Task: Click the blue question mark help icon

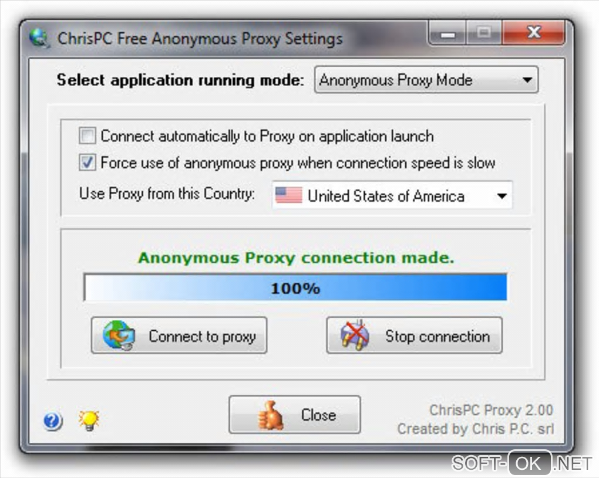Action: [x=53, y=421]
